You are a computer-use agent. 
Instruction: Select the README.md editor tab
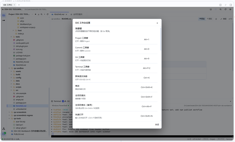pos(59,14)
